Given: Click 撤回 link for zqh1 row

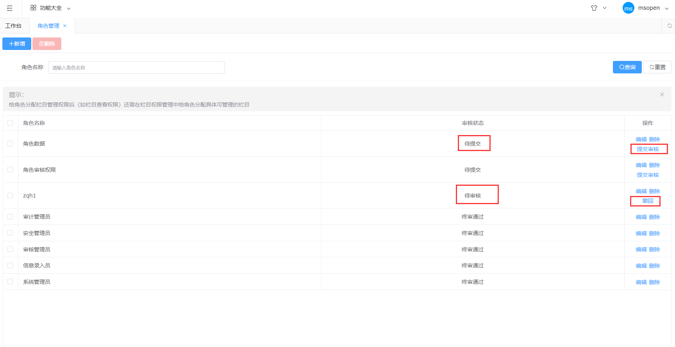Looking at the screenshot, I should (647, 201).
